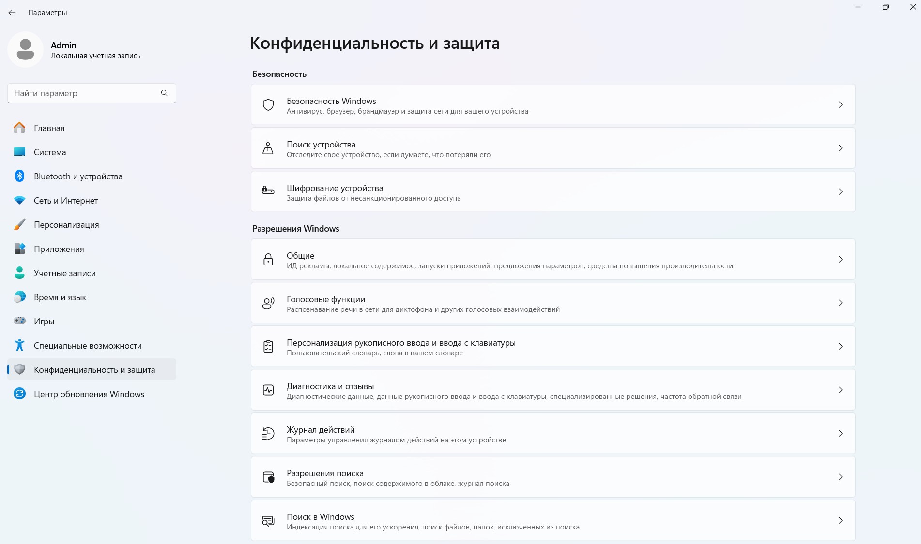Select Специальные возможности sidebar label
921x544 pixels.
[88, 346]
